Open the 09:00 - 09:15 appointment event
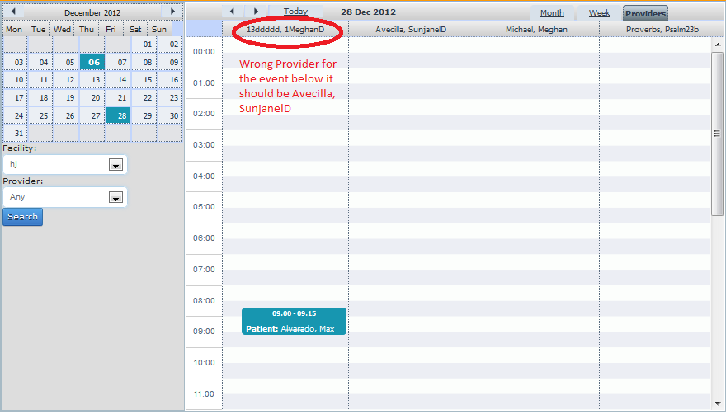 294,321
